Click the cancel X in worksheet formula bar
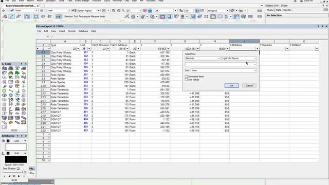The width and height of the screenshot is (329, 185). point(48,36)
